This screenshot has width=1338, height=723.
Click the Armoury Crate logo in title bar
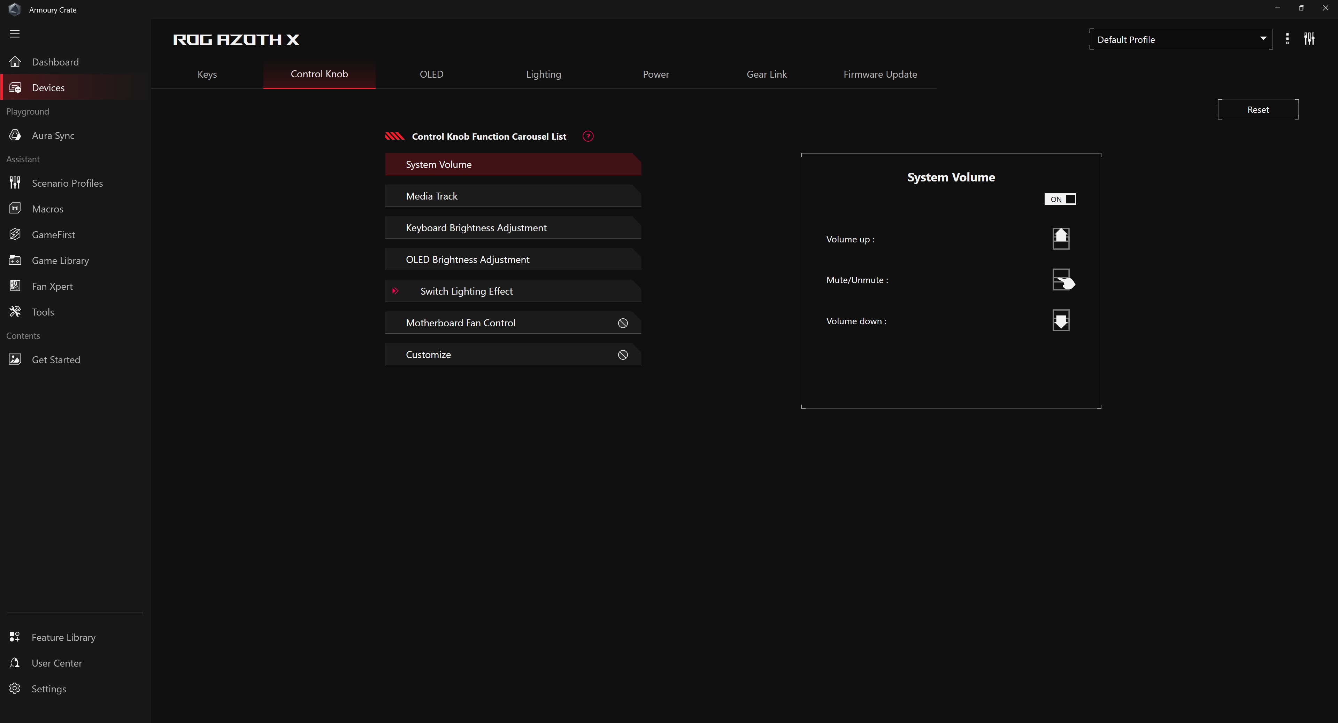click(x=15, y=9)
